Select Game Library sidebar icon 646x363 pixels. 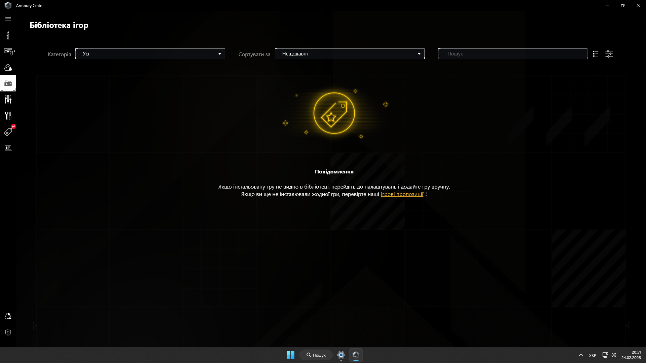(x=8, y=83)
